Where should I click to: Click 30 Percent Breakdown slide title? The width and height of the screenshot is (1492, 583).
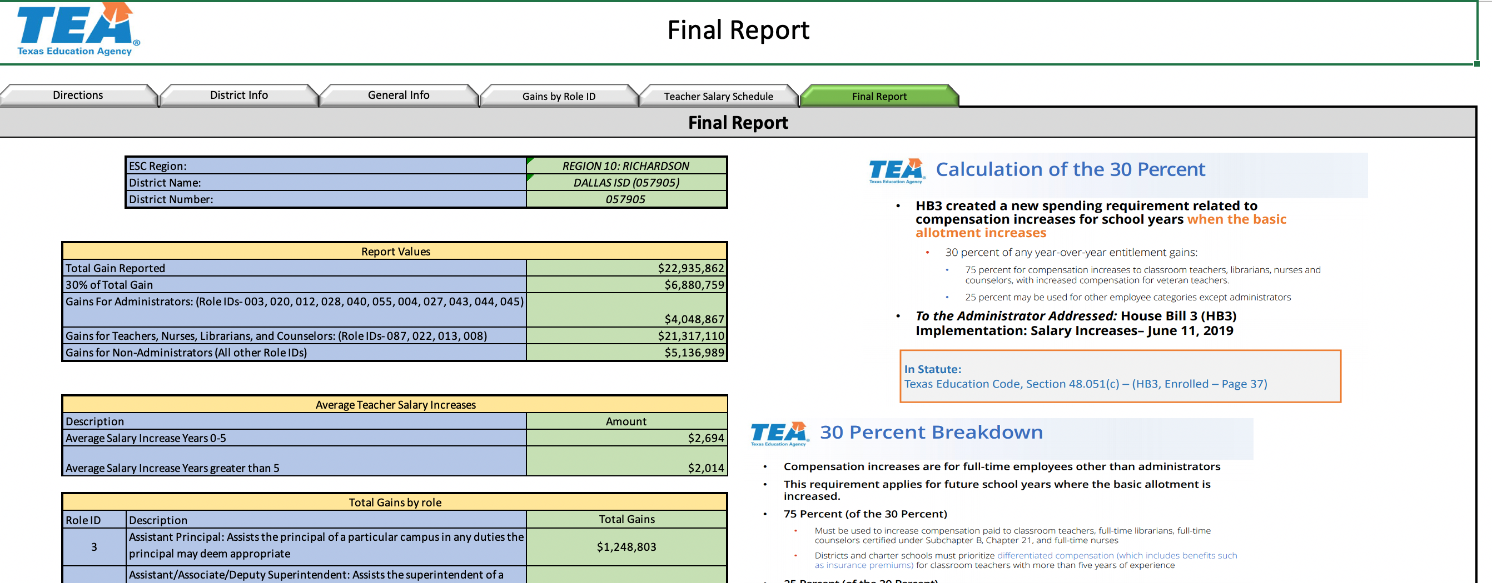coord(931,432)
